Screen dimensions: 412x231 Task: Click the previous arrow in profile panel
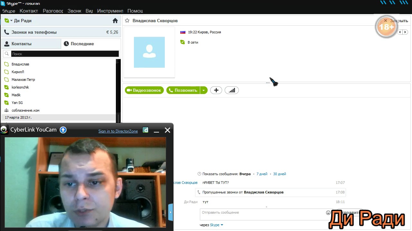(x=400, y=32)
